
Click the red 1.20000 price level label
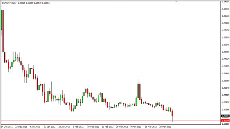(x=225, y=121)
